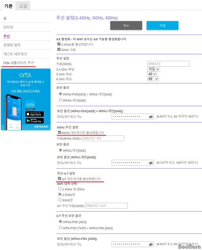Click the orbi logo at banner top
This screenshot has height=250, width=202.
pyautogui.click(x=26, y=74)
